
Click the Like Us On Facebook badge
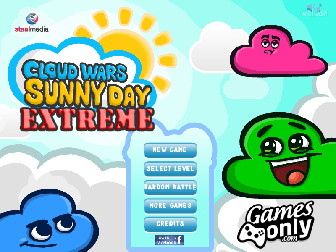point(169,240)
